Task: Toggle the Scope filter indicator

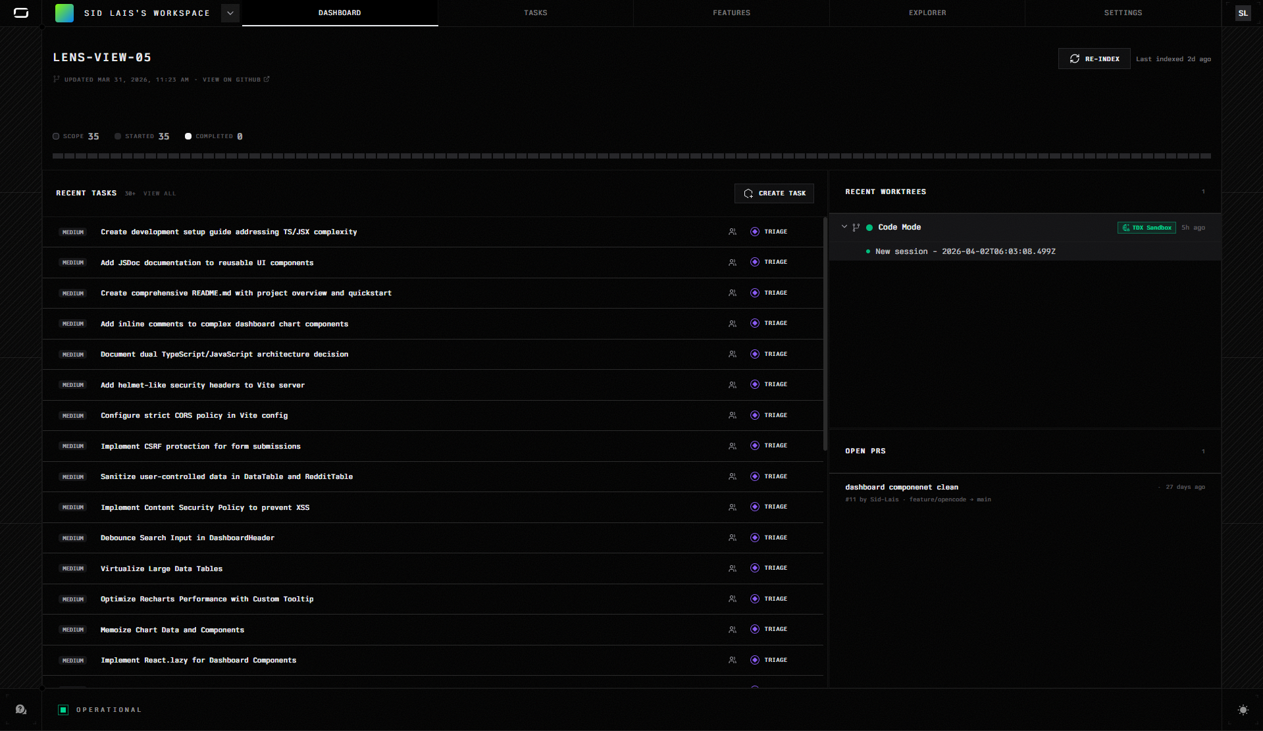Action: [x=57, y=136]
